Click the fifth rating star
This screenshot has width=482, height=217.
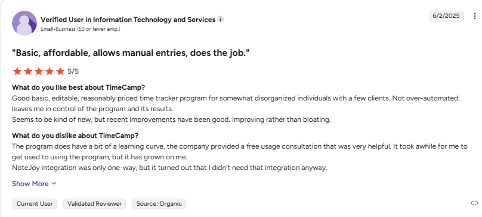point(60,71)
